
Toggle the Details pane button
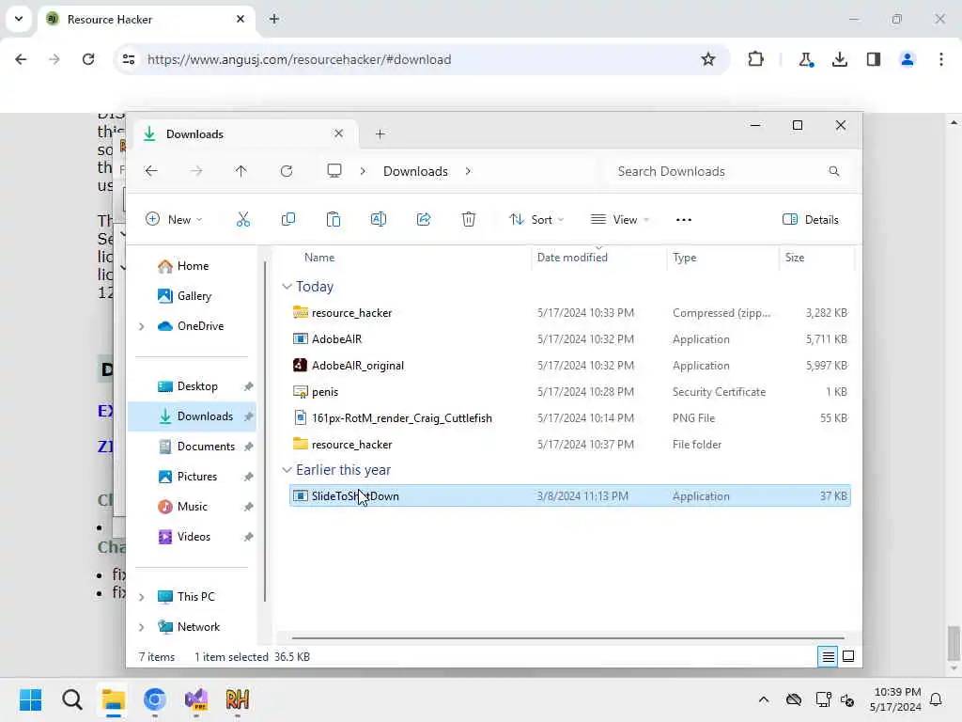(x=811, y=220)
